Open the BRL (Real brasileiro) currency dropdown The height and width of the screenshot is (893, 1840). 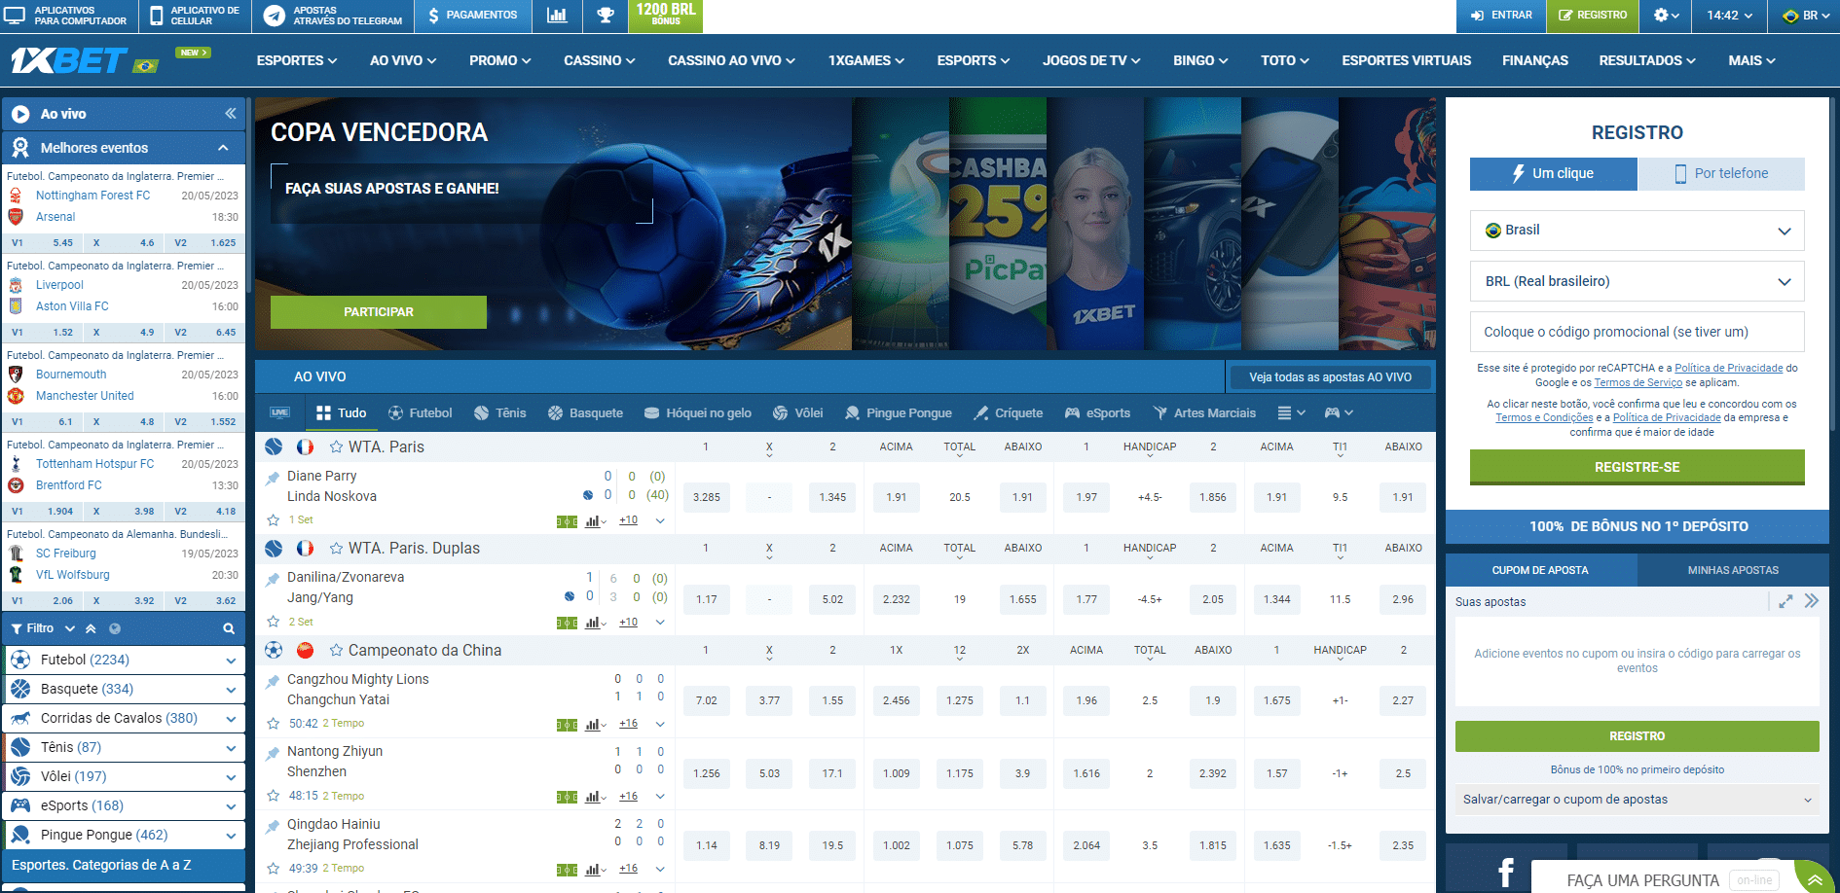(x=1638, y=281)
